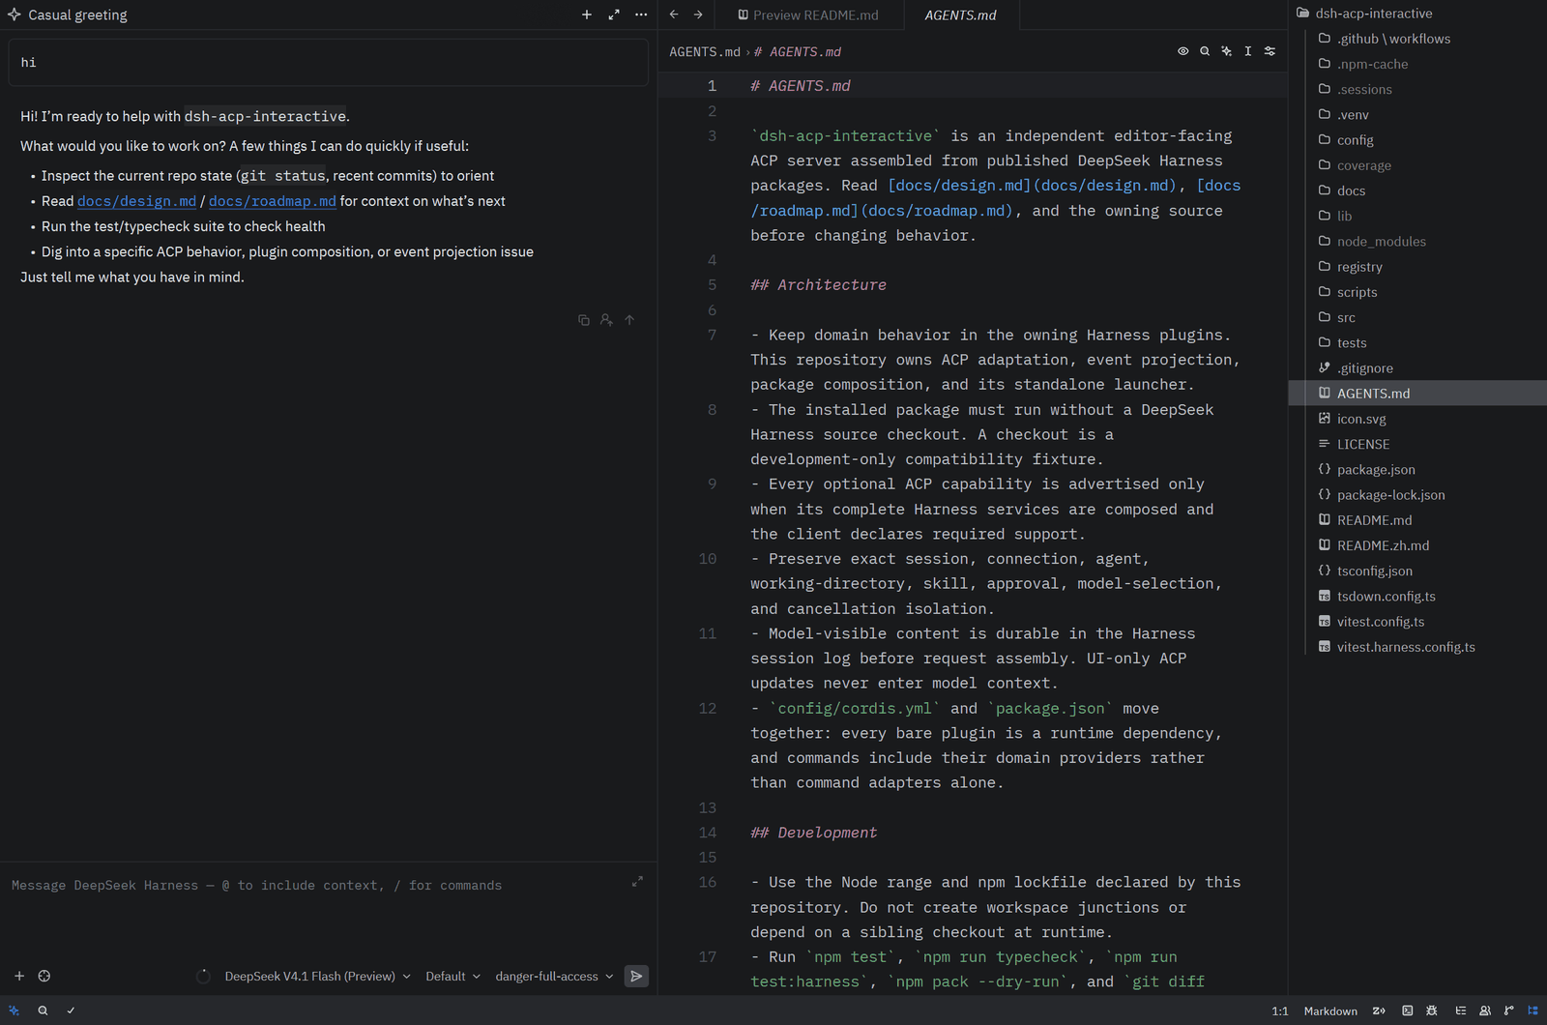This screenshot has width=1547, height=1025.
Task: Click cursor position 1:1 in status bar
Action: 1280,1011
